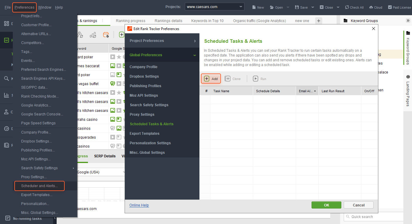
Task: Click the Close project icon
Action: click(x=322, y=7)
